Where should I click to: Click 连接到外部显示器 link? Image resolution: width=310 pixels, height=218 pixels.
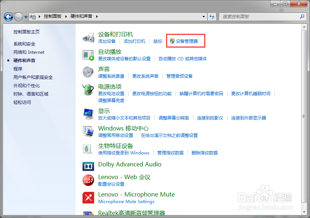point(249,118)
